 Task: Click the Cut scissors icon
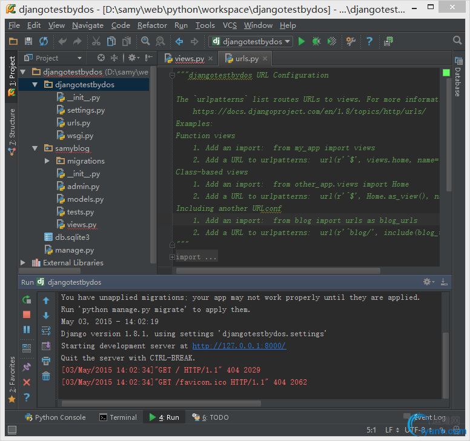click(96, 41)
